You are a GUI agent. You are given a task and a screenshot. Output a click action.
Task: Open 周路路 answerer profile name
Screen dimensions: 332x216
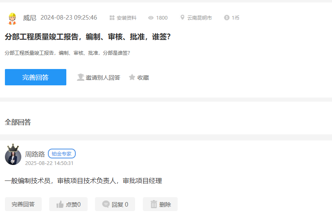(x=35, y=154)
